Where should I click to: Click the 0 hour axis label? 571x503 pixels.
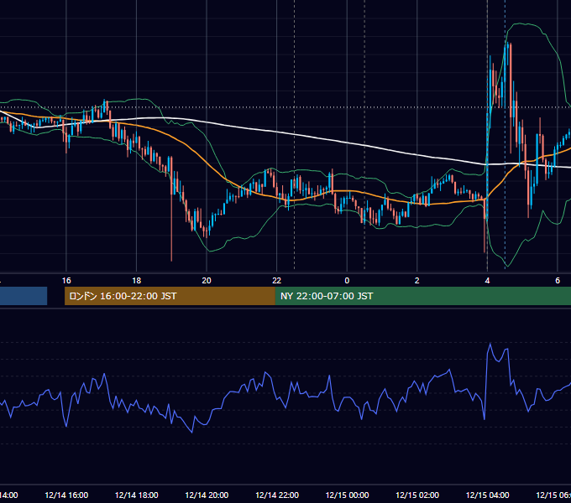(347, 281)
